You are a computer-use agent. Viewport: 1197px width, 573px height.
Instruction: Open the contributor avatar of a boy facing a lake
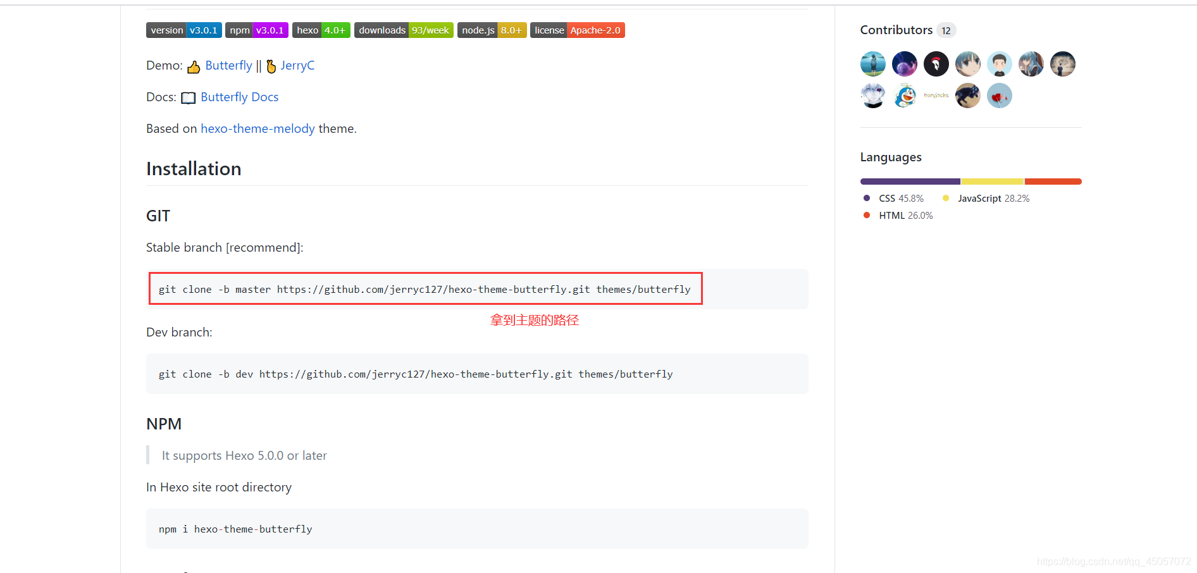click(872, 64)
